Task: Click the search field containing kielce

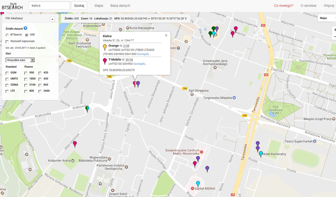Action: tap(49, 6)
